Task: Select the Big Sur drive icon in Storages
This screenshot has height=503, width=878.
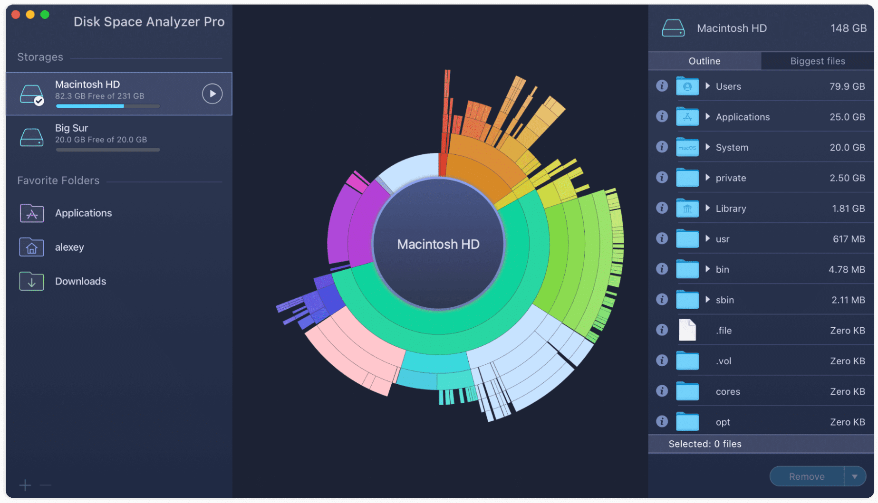Action: pyautogui.click(x=32, y=137)
